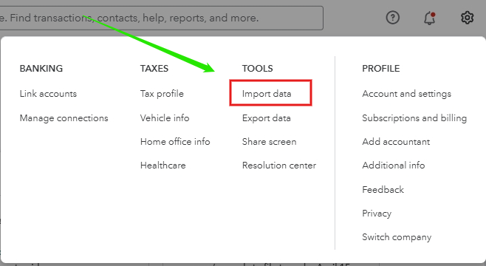Screen dimensions: 486x266
Task: Open the Privacy link
Action: coord(377,214)
